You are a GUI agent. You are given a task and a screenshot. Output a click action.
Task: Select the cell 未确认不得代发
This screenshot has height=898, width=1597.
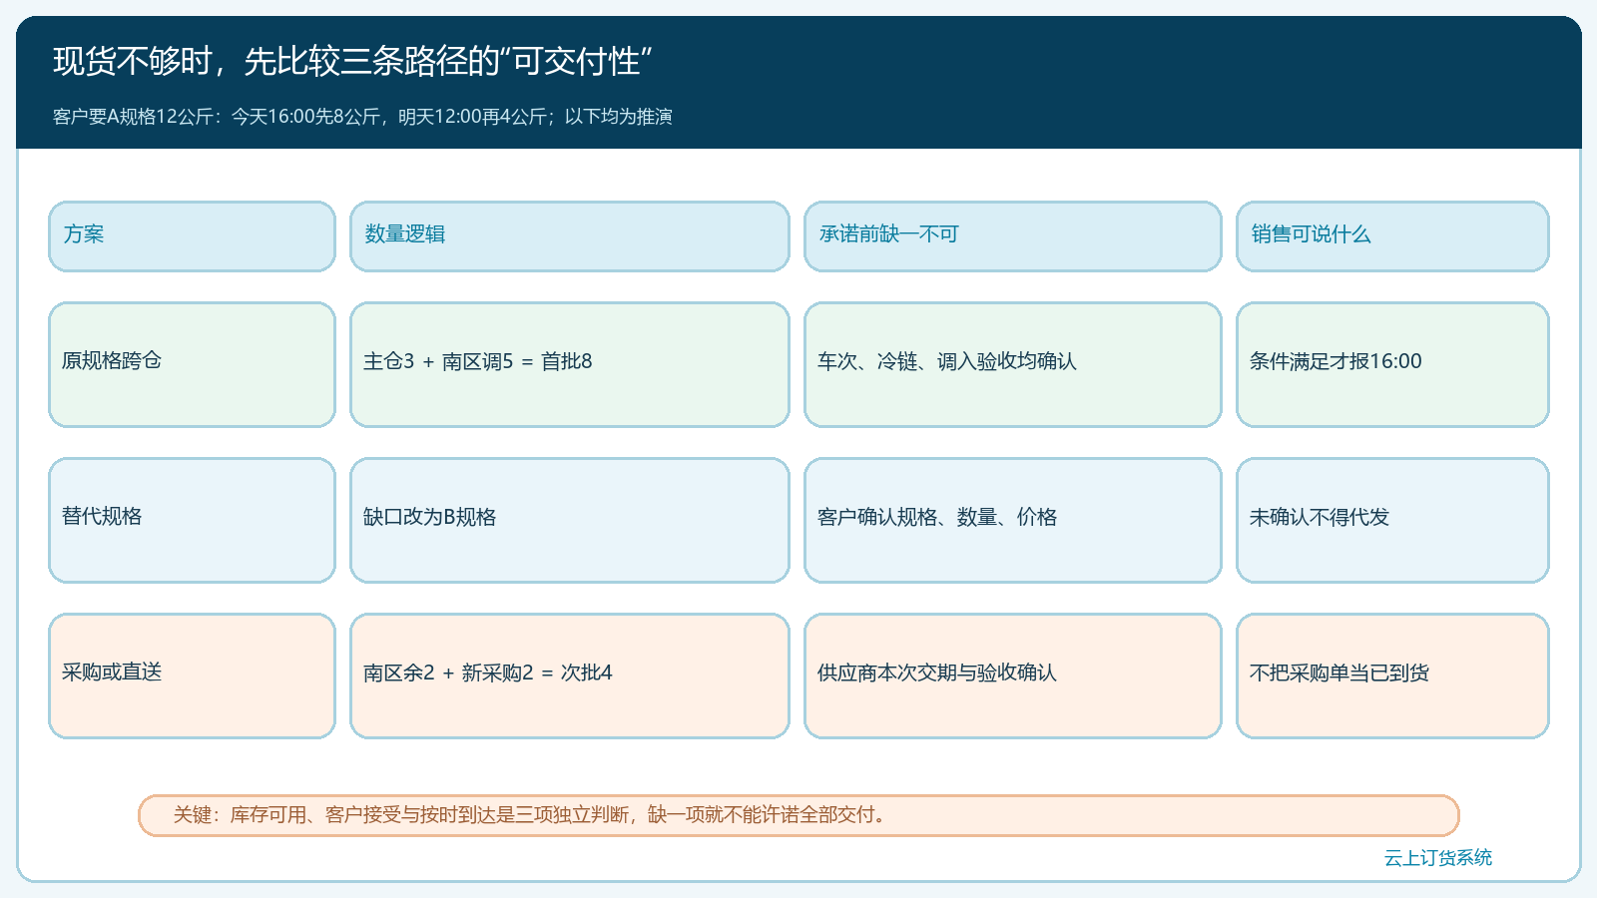click(x=1392, y=521)
